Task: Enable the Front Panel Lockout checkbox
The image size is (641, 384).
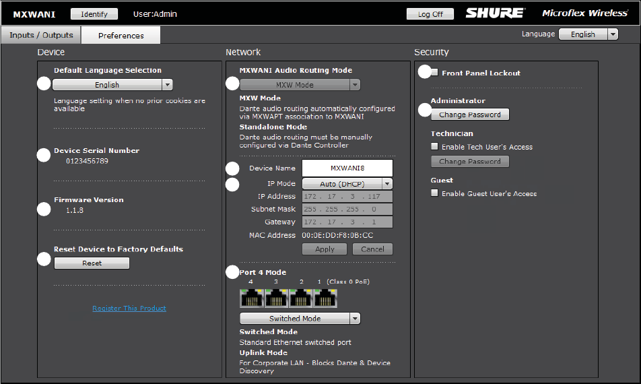Action: tap(435, 73)
